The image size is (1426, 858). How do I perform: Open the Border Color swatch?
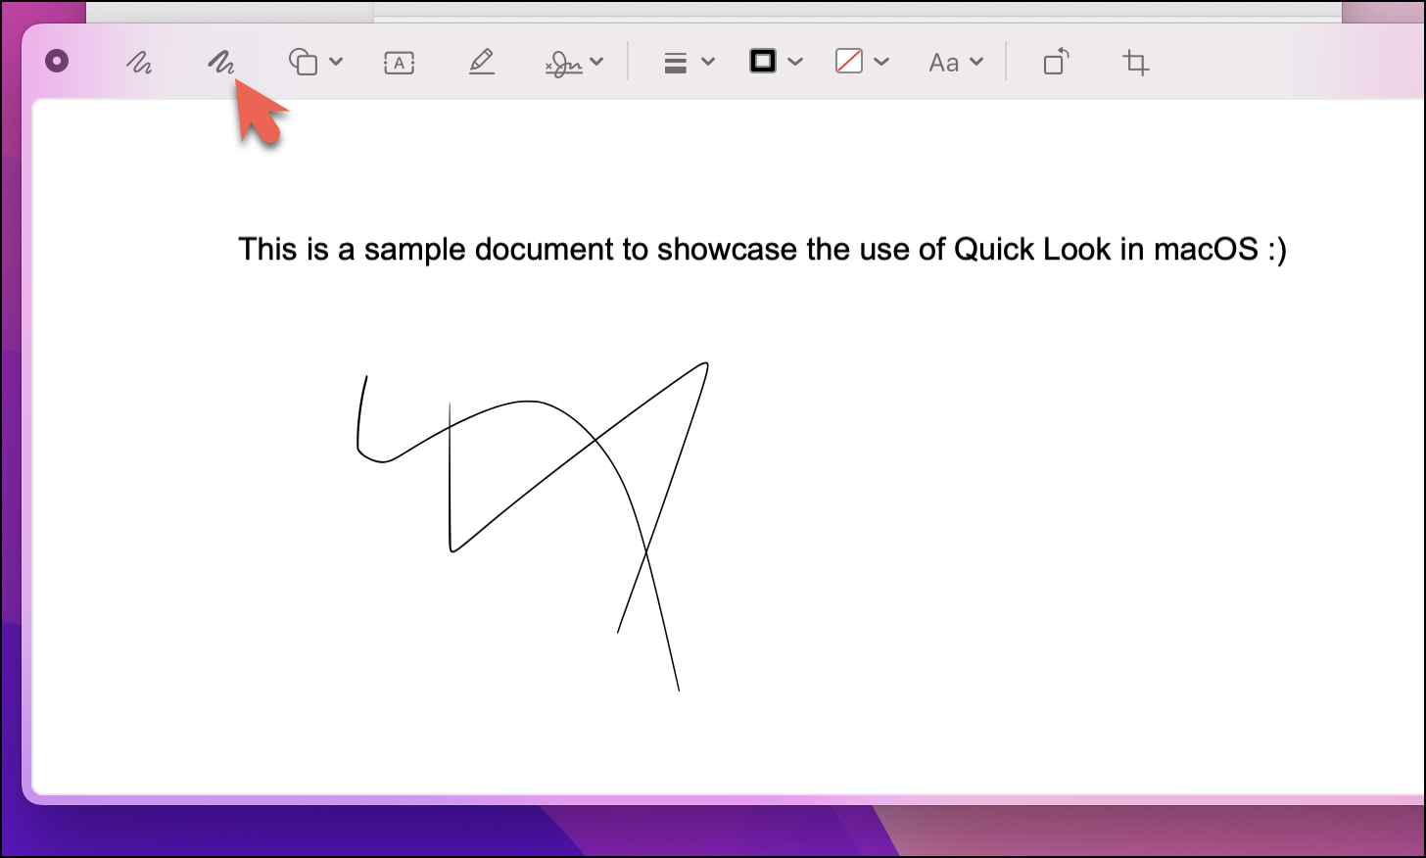coord(763,62)
